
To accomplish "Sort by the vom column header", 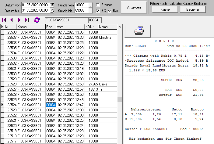I will 70,27.
